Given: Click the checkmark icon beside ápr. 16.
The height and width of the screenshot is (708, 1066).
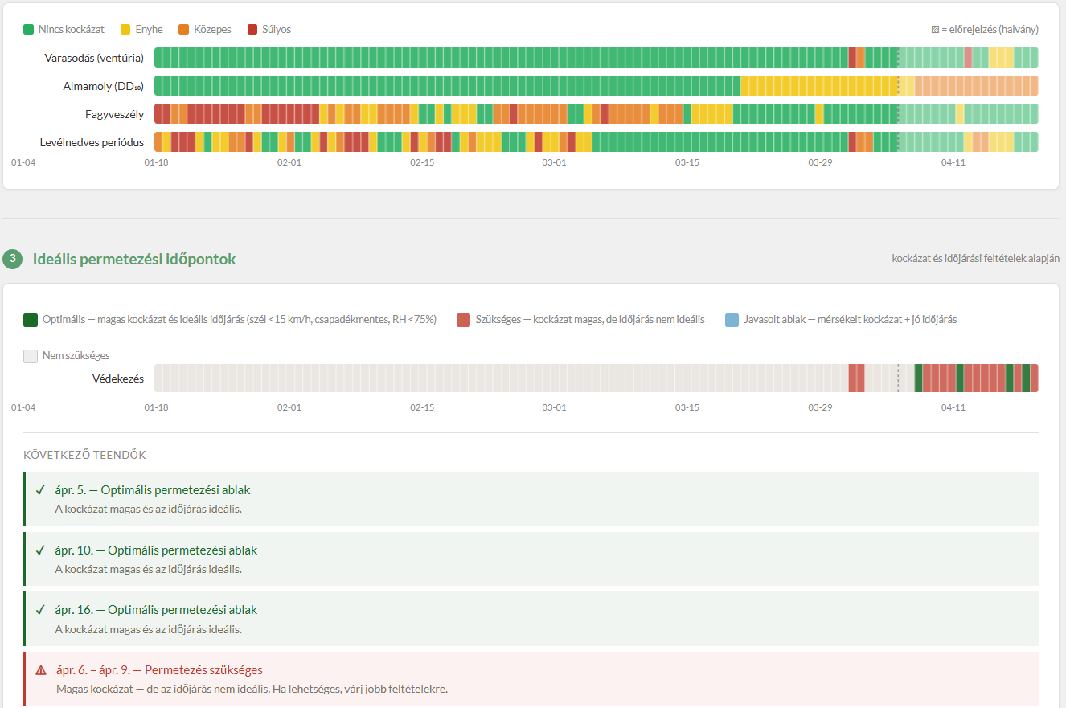Looking at the screenshot, I should point(40,610).
